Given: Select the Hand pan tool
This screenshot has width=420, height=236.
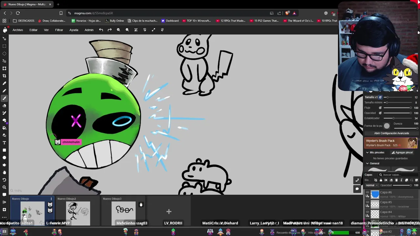Looking at the screenshot, I should 4,172.
